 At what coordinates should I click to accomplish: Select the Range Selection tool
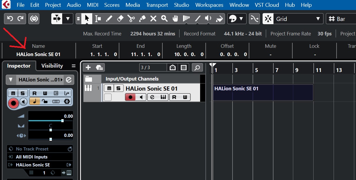click(98, 19)
